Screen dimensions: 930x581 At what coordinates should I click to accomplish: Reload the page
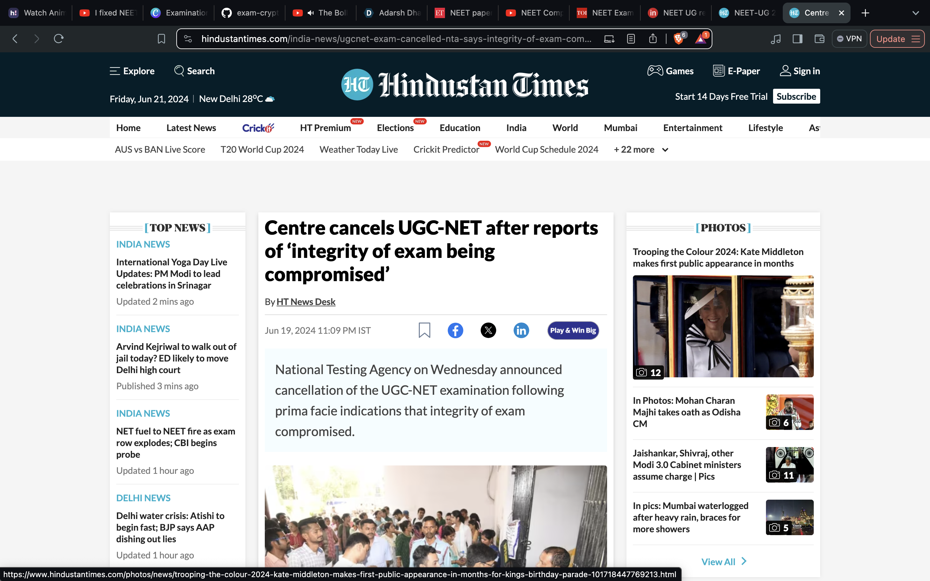58,39
